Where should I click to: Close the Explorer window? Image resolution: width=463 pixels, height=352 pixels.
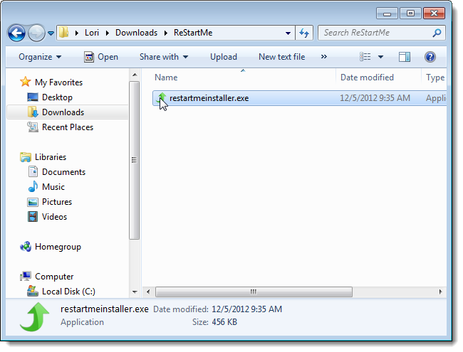(x=434, y=14)
